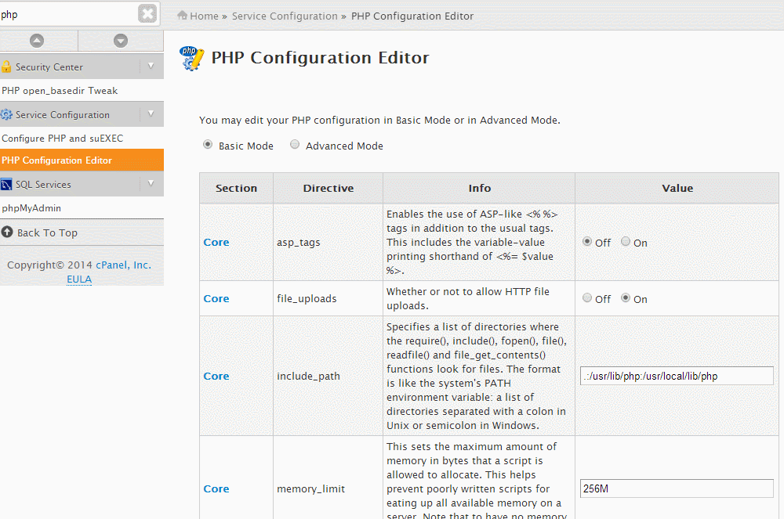
Task: Click the Directive column header
Action: [x=328, y=188]
